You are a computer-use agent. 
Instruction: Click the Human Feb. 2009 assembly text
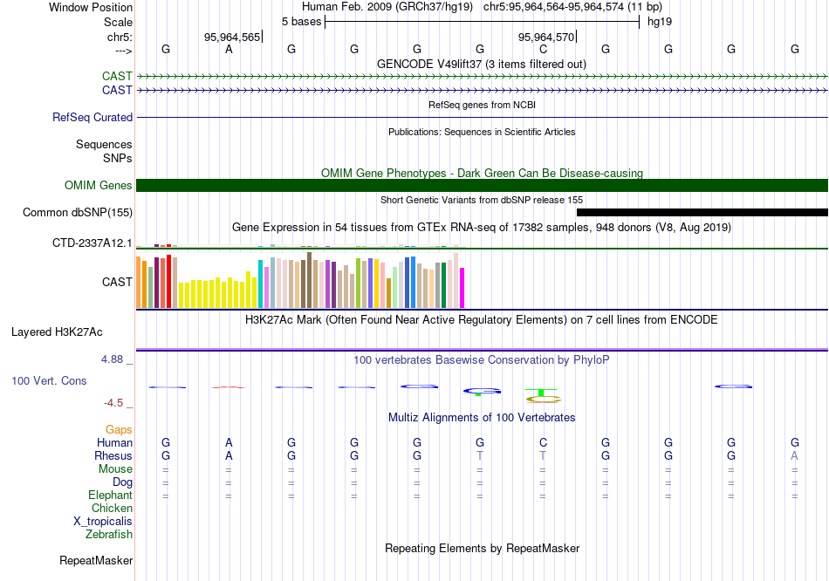pyautogui.click(x=388, y=7)
